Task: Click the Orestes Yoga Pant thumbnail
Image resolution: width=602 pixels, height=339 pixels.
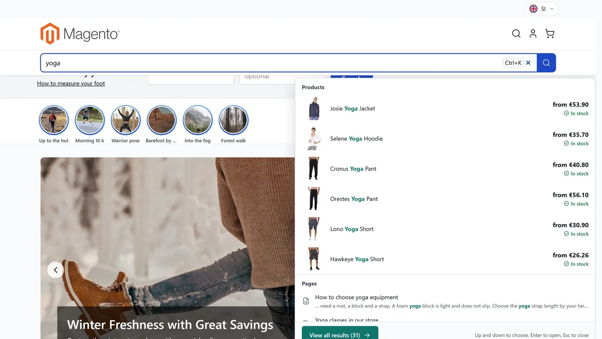Action: click(x=314, y=199)
